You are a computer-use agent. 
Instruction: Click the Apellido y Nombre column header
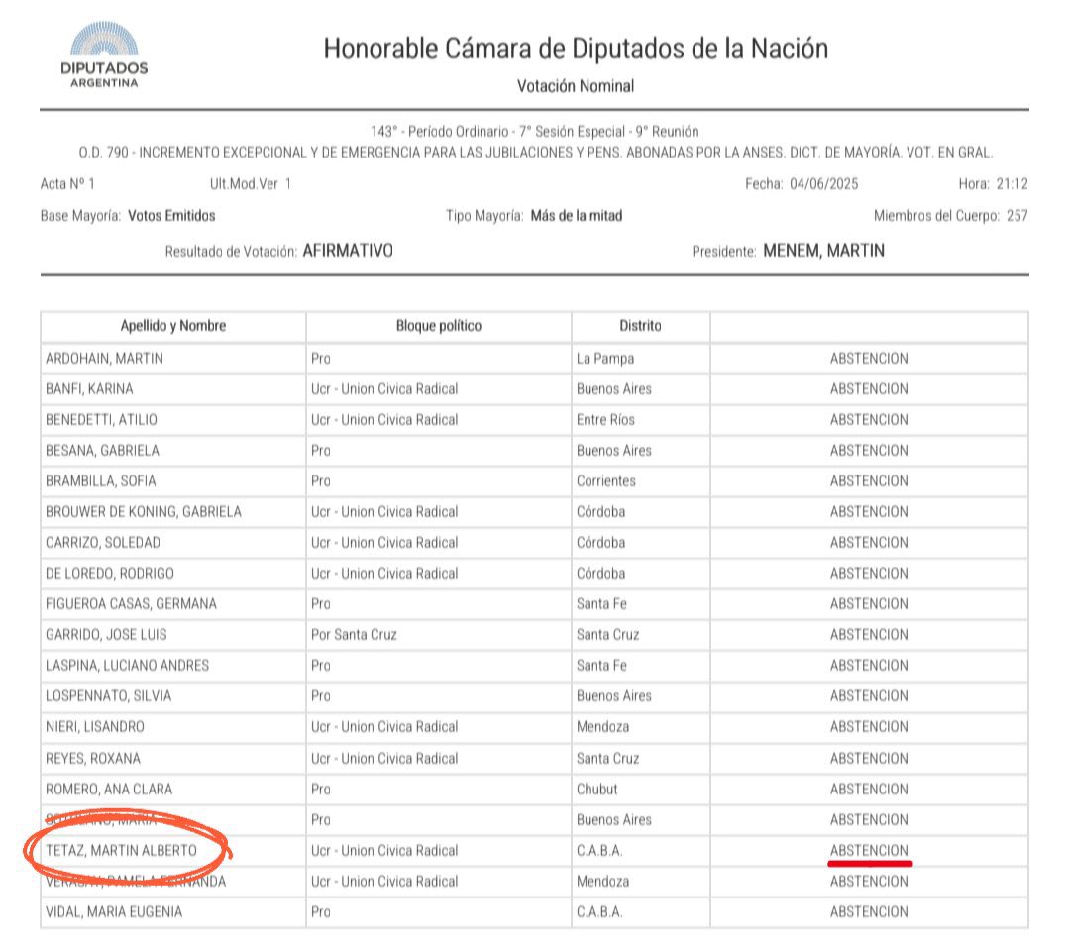click(171, 325)
